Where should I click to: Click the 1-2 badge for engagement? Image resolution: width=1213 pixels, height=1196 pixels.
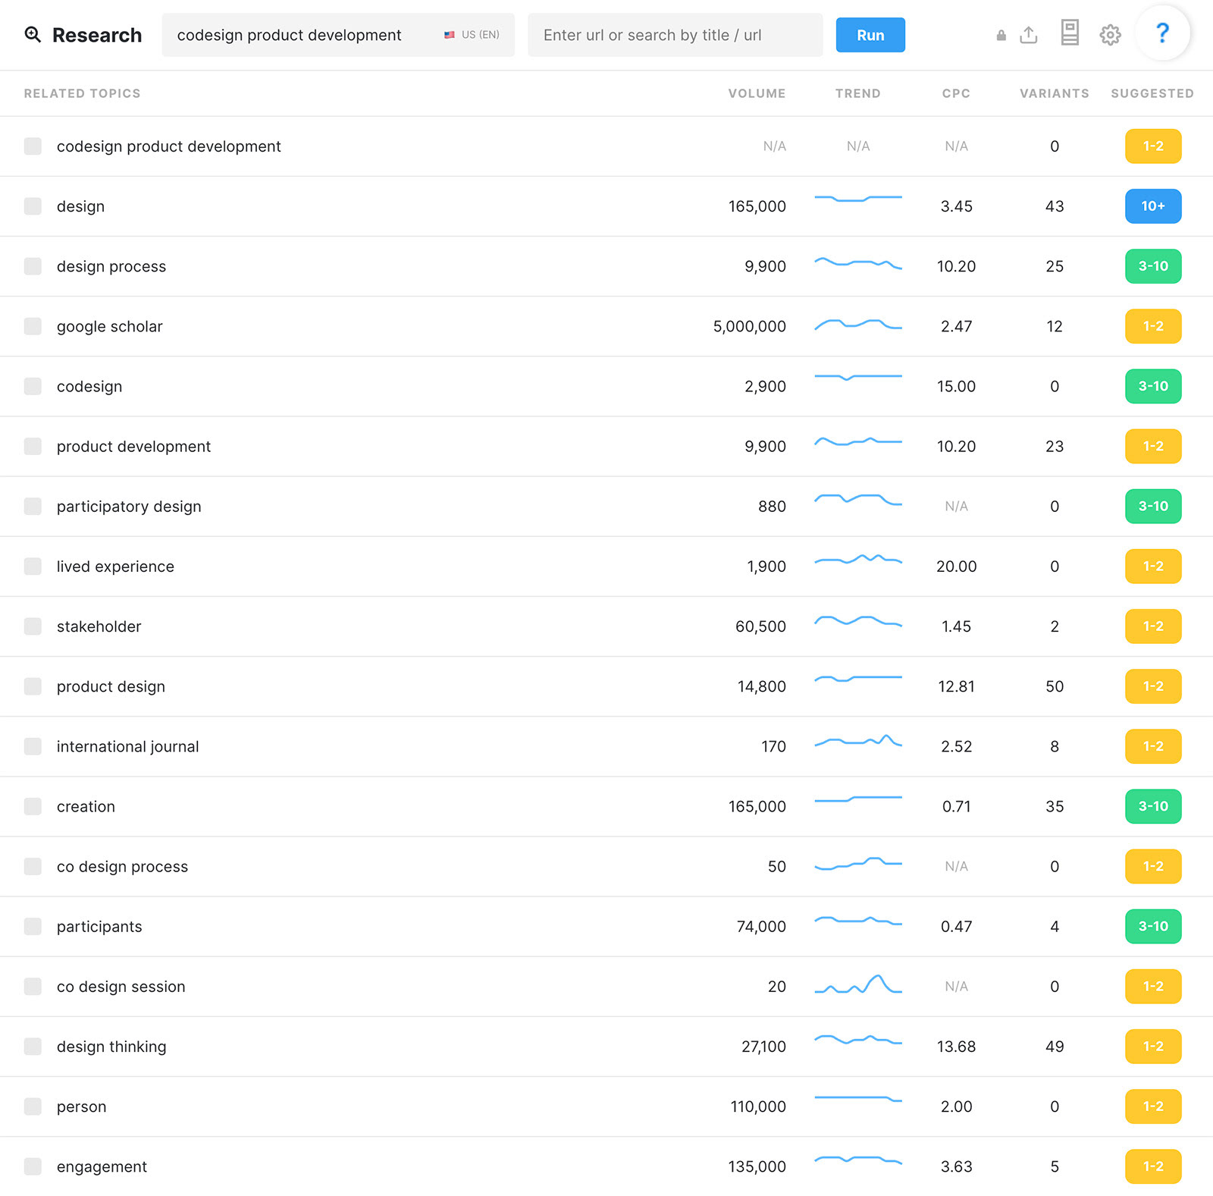[1153, 1166]
